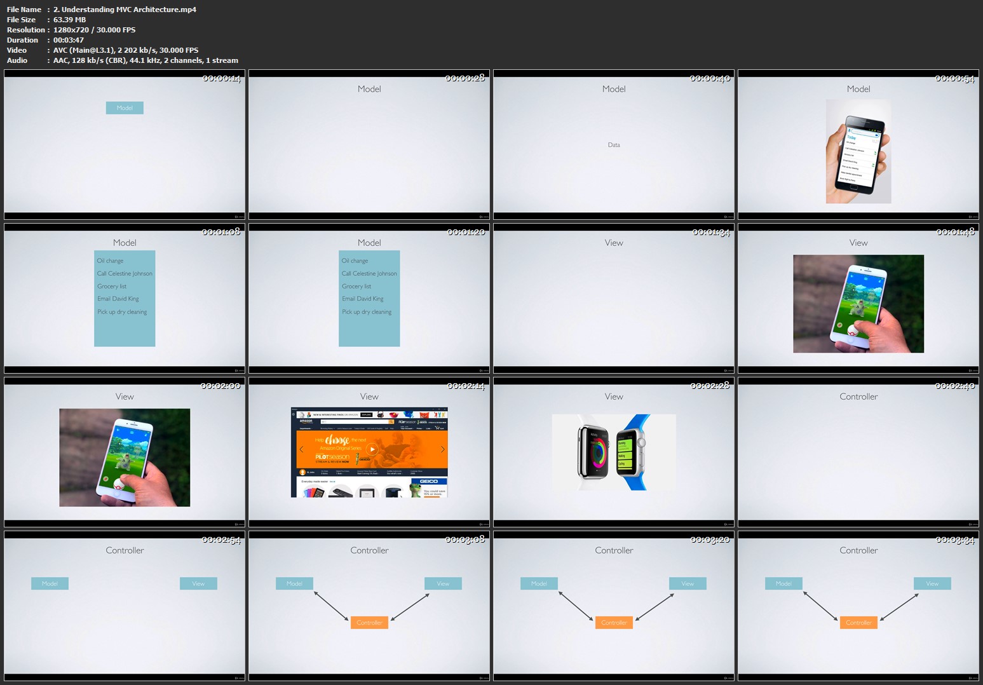
Task: Click the Amazon webpage frame at 00:02:14
Action: tap(369, 452)
